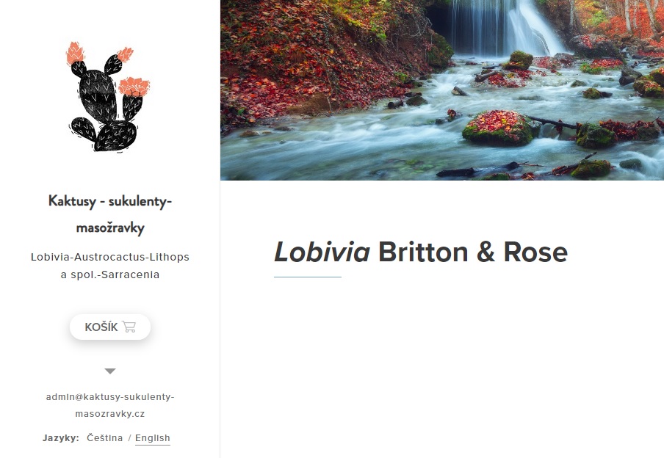This screenshot has height=458, width=664.
Task: Click the Lobivia-Austrocactus-Lithops subtitle text
Action: 110,257
